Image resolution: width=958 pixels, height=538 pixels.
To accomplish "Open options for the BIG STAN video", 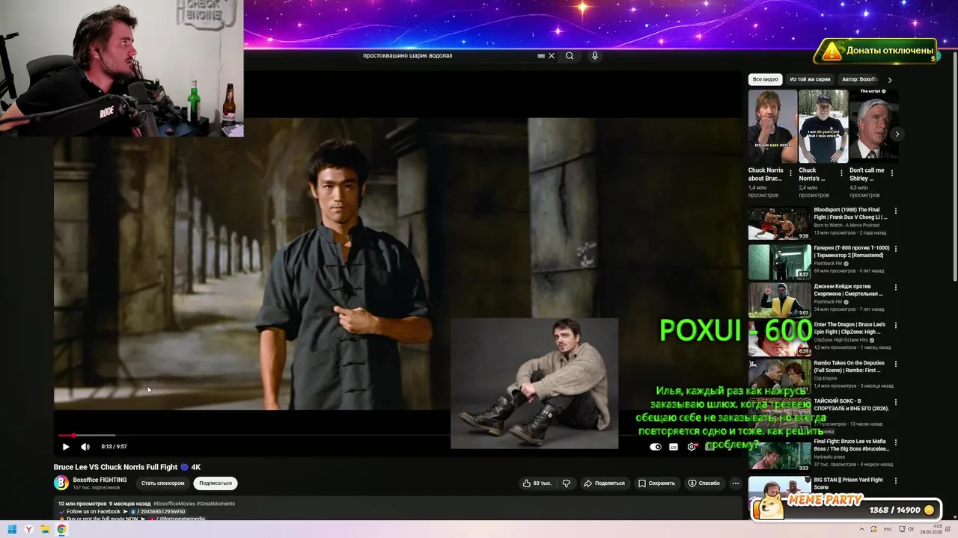I will click(895, 482).
